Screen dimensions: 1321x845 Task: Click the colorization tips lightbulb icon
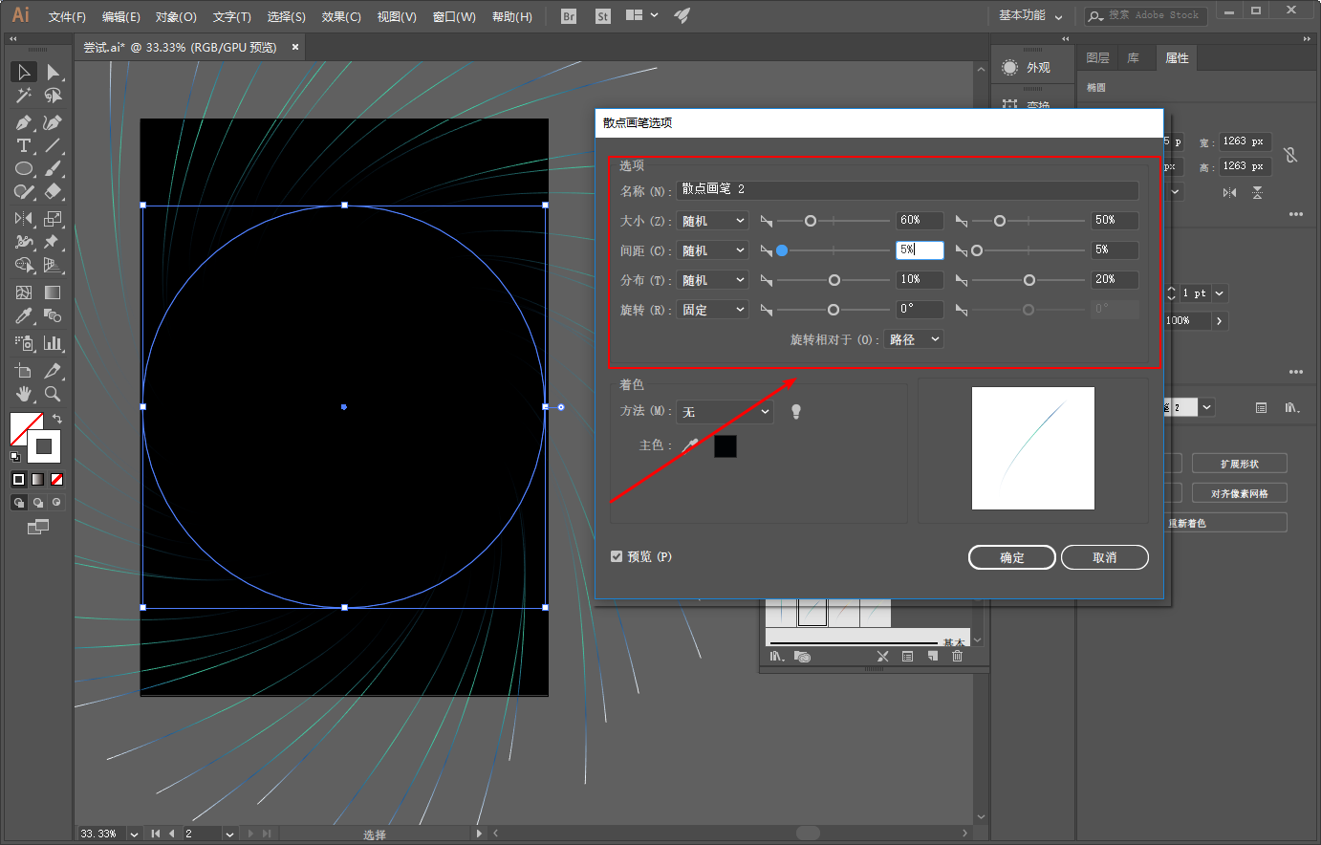795,412
